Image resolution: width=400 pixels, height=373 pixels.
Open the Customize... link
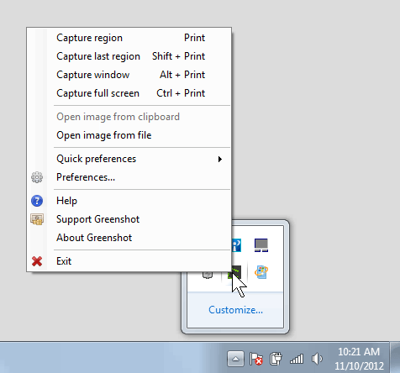pyautogui.click(x=235, y=310)
